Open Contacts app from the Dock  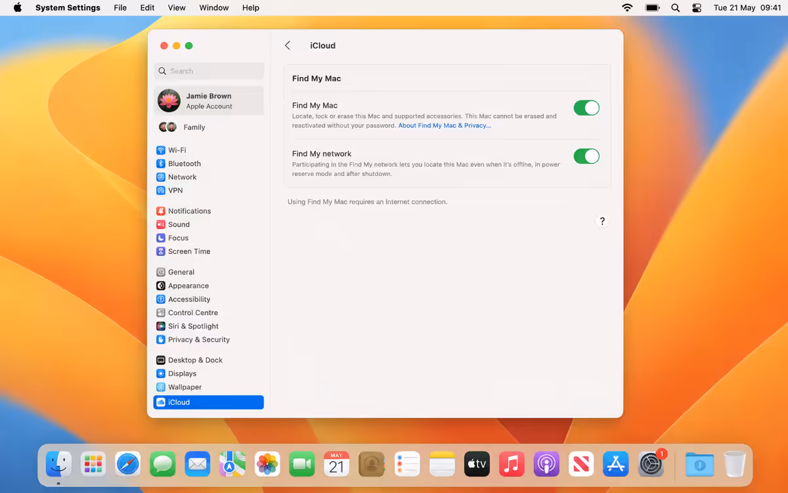(372, 464)
